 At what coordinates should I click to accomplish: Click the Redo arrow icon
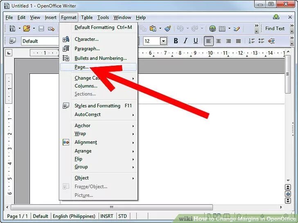(194, 29)
